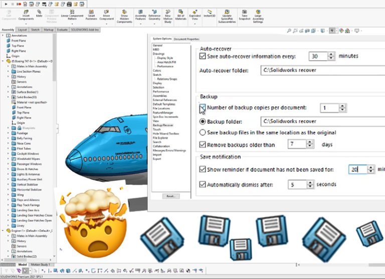Click the View Settings monitor icon

357,31
